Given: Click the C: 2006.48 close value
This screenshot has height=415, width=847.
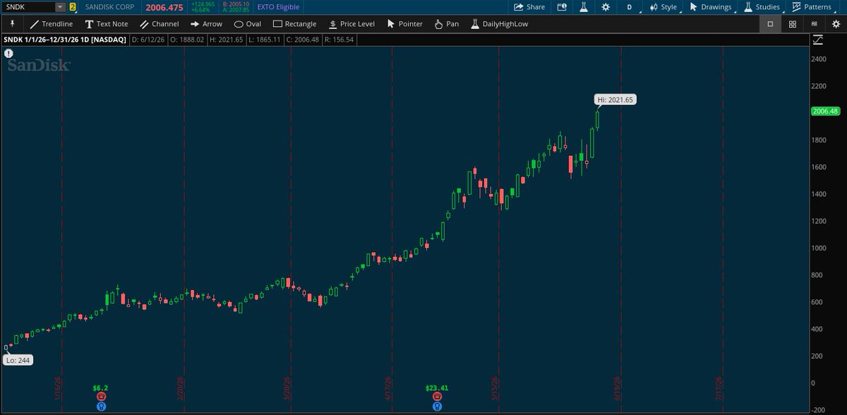Looking at the screenshot, I should (x=303, y=40).
